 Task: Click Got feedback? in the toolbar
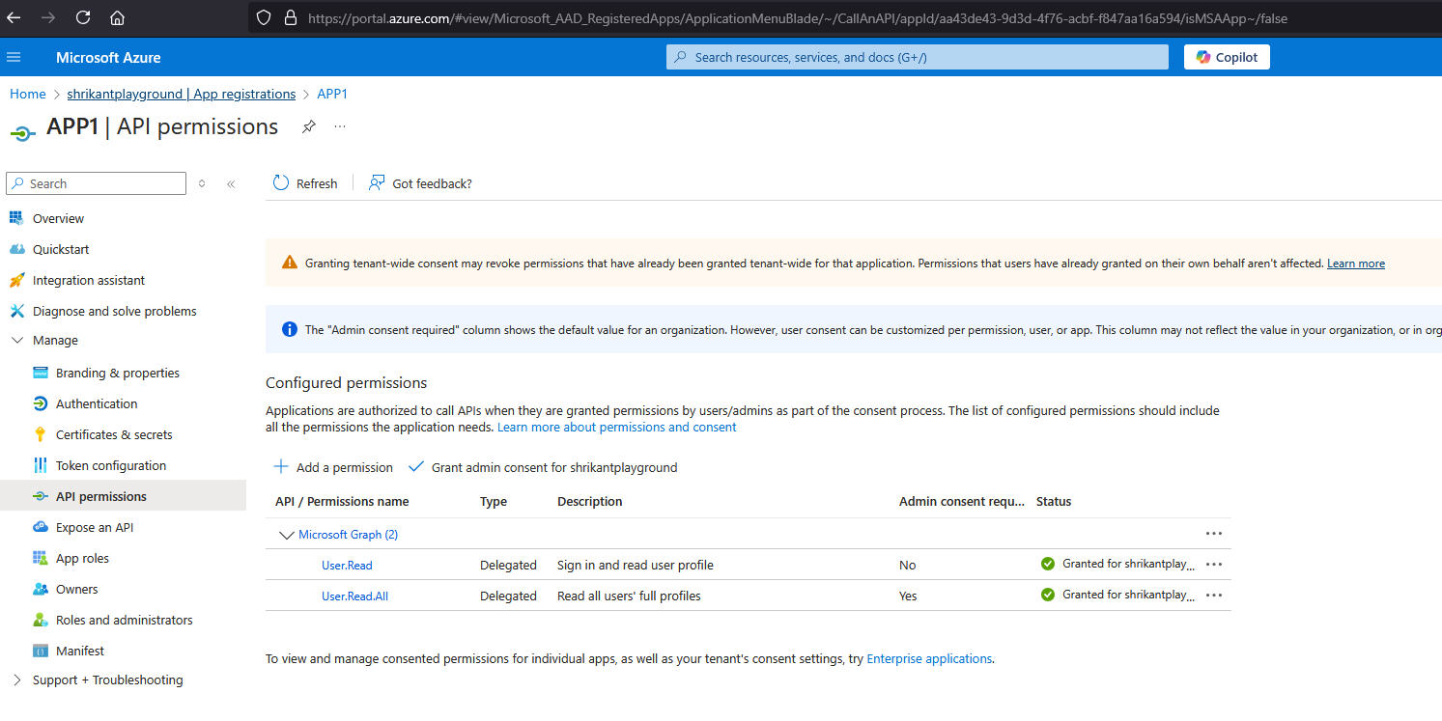[420, 183]
